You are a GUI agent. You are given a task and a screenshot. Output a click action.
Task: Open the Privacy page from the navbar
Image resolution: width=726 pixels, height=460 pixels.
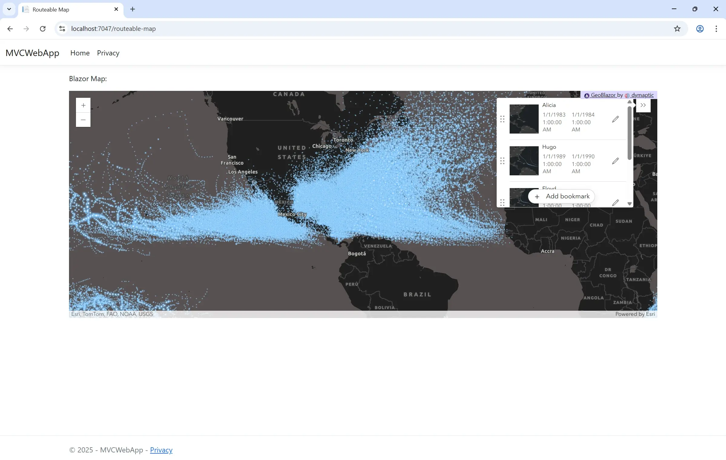click(108, 53)
